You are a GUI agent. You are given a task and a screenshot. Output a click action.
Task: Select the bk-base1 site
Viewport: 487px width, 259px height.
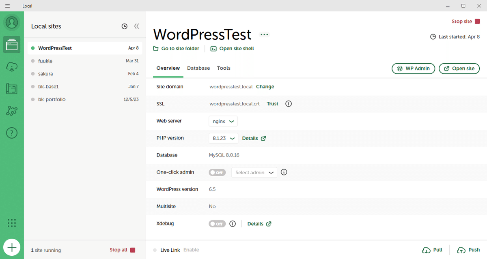pyautogui.click(x=85, y=87)
